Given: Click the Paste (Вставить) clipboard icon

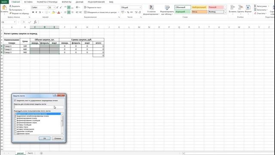Looking at the screenshot, I should [x=4, y=8].
